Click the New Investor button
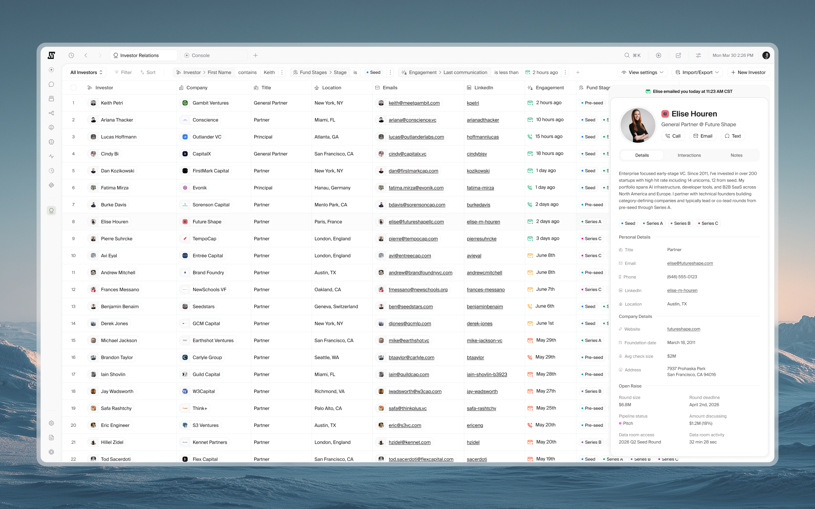This screenshot has width=815, height=509. (x=748, y=73)
